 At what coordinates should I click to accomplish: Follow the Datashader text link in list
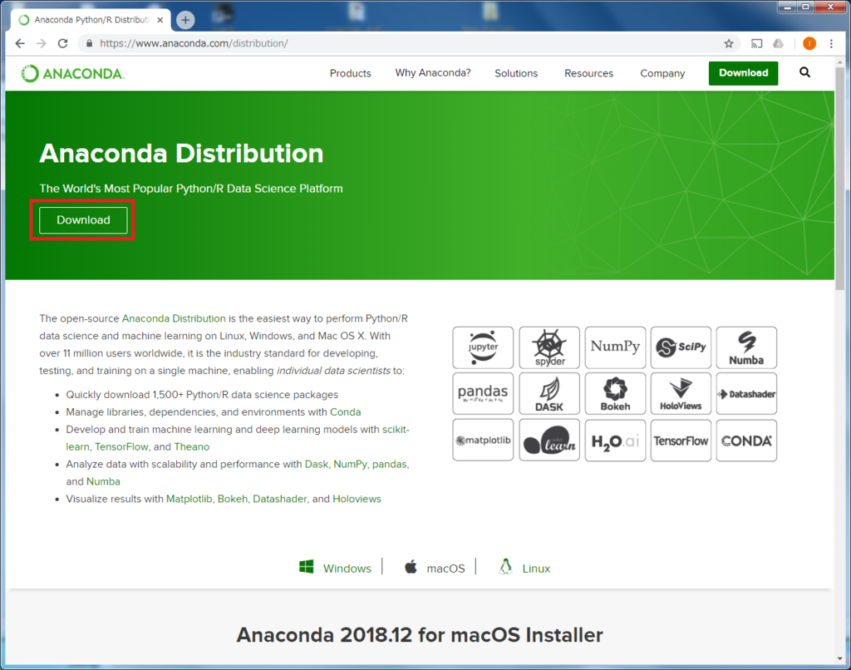[x=279, y=499]
